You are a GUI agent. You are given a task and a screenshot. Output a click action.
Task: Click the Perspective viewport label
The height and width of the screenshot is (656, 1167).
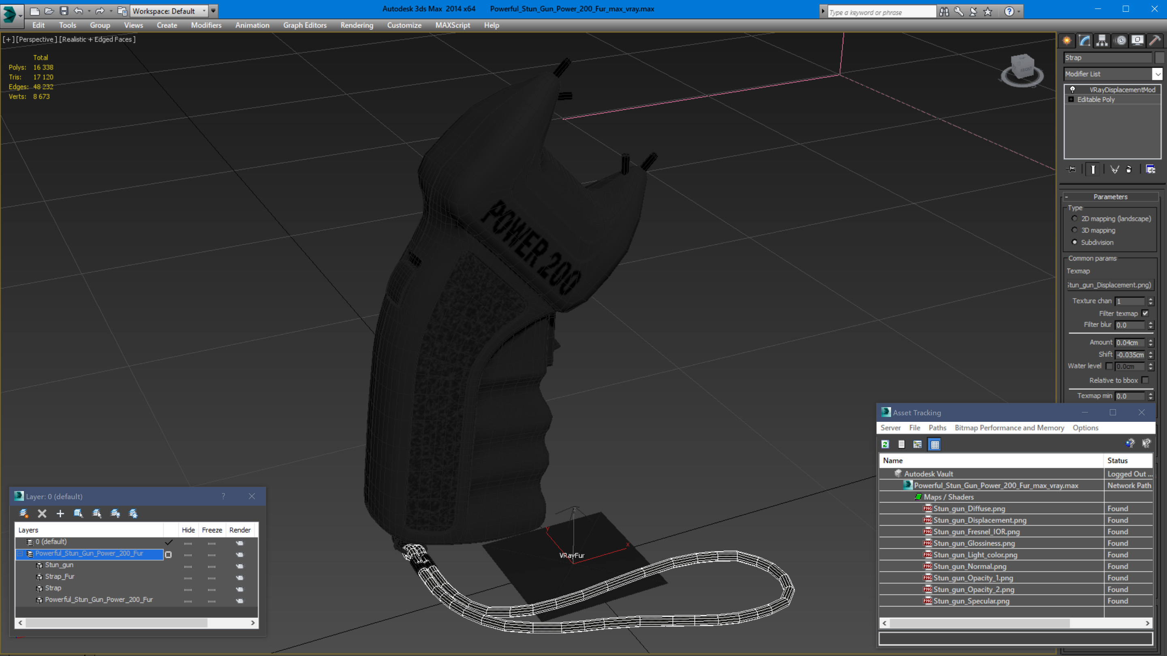pyautogui.click(x=37, y=39)
